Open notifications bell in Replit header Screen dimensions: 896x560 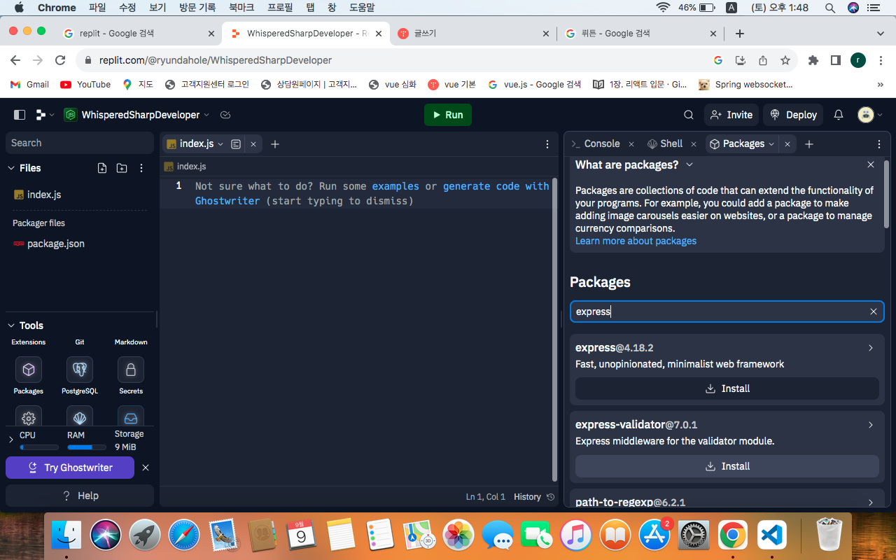[x=839, y=115]
